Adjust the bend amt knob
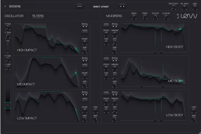 point(174,8)
